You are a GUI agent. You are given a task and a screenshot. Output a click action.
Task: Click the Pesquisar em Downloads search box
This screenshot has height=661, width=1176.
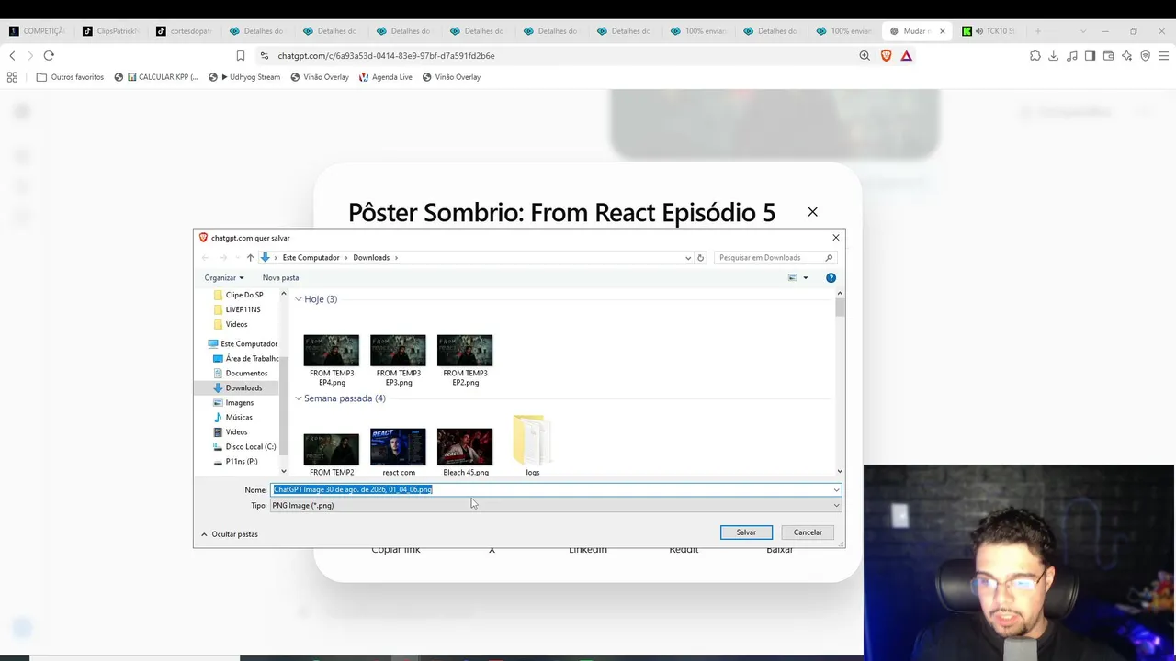[775, 257]
